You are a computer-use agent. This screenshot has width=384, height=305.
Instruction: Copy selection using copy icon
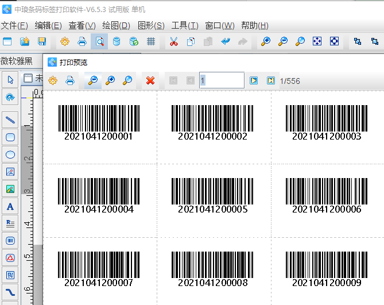[x=191, y=41]
